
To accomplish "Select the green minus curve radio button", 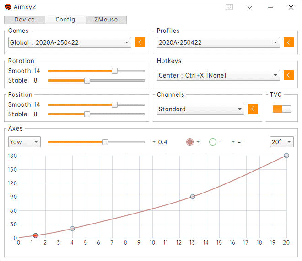I will tap(212, 142).
